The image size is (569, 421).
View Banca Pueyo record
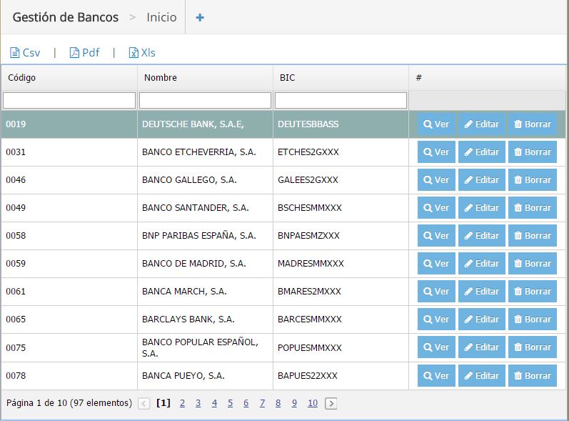436,375
